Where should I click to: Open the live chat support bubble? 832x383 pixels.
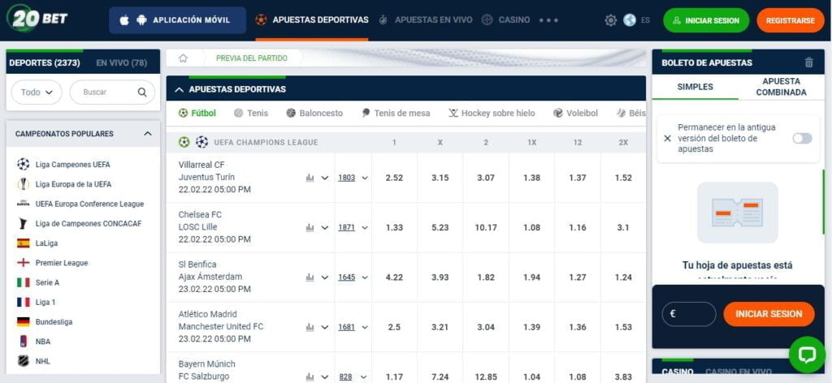(806, 355)
